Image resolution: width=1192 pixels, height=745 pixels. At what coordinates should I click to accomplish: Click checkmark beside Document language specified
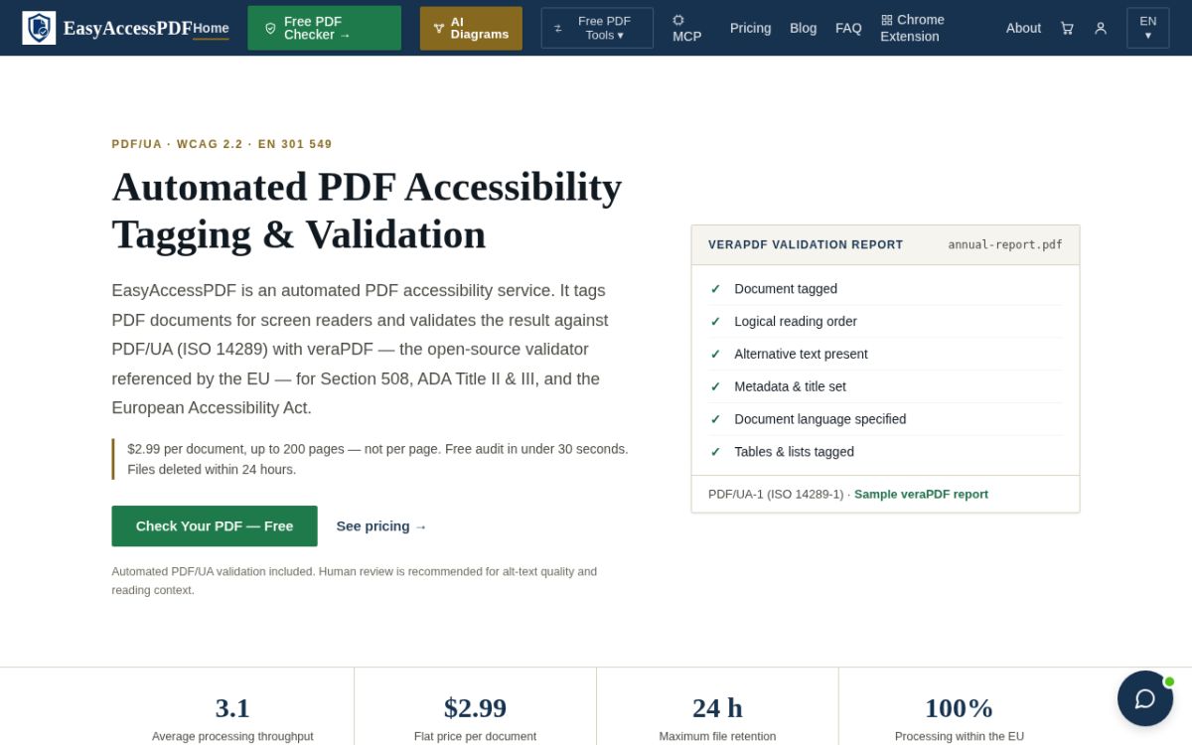tap(715, 419)
